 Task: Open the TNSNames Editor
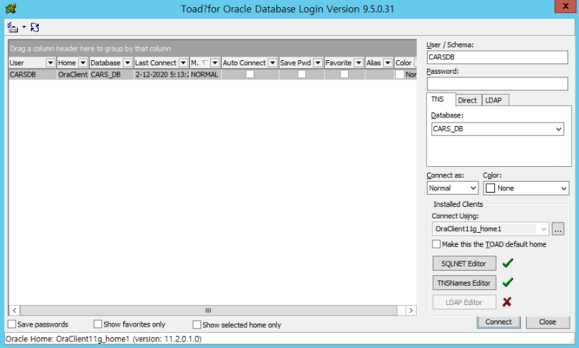[464, 283]
